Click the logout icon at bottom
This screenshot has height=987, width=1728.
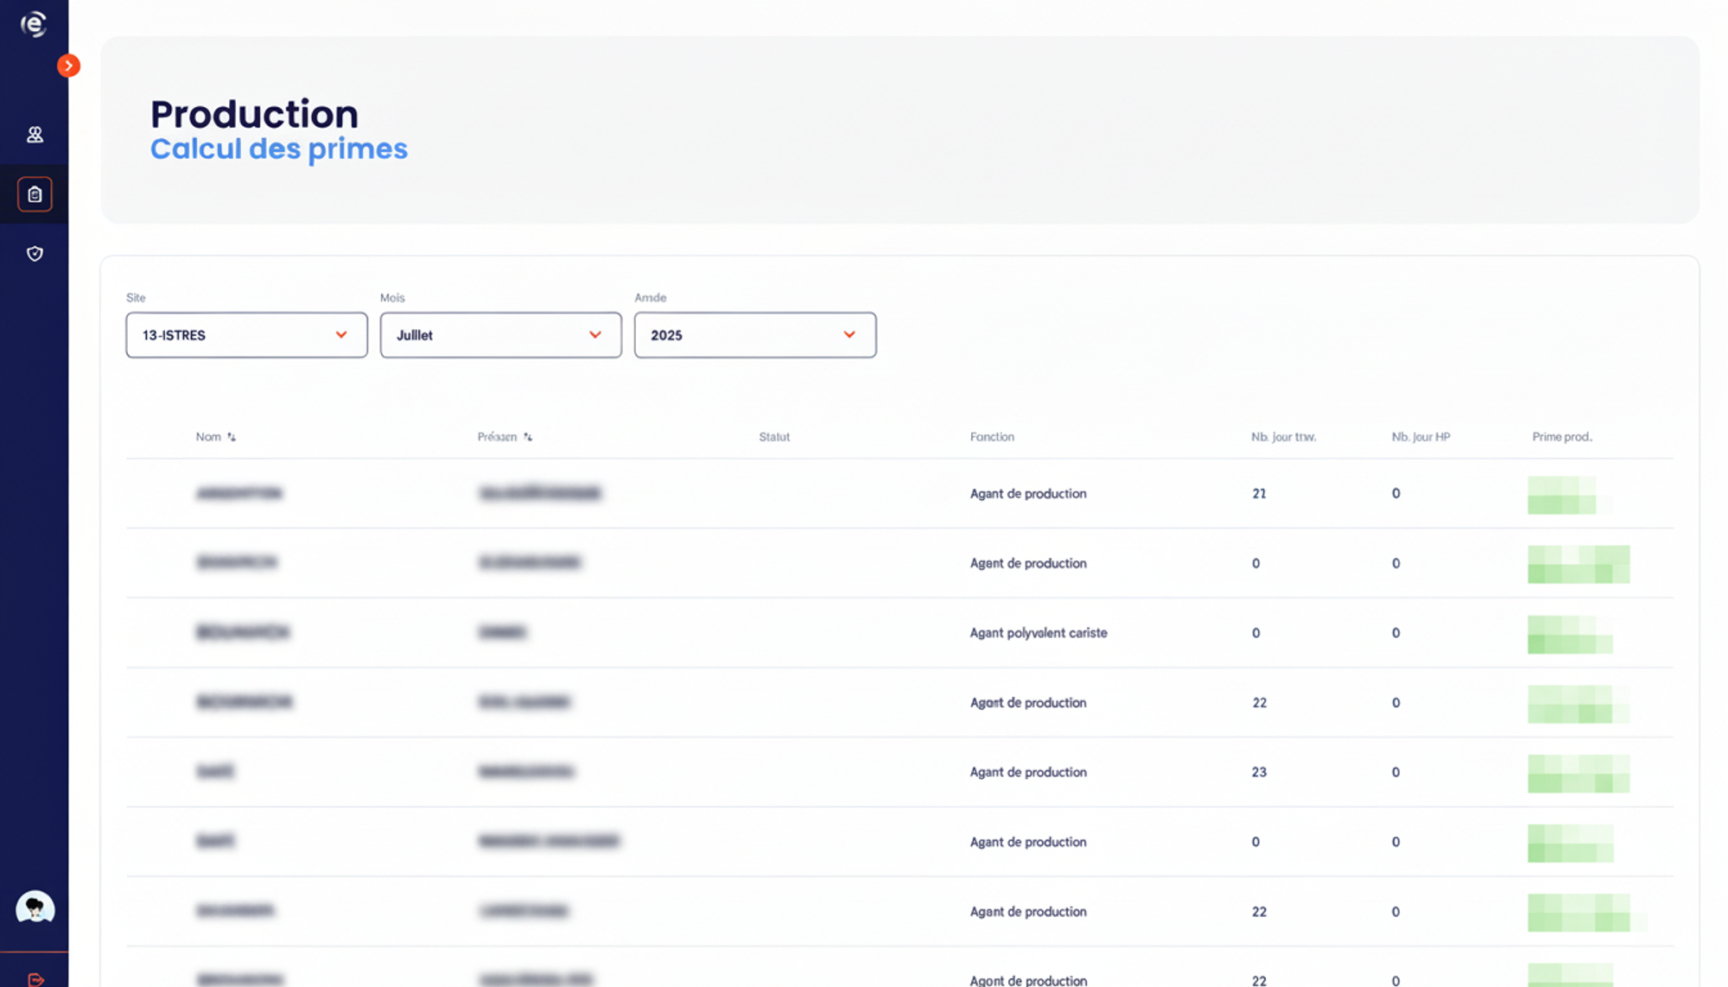pyautogui.click(x=35, y=979)
